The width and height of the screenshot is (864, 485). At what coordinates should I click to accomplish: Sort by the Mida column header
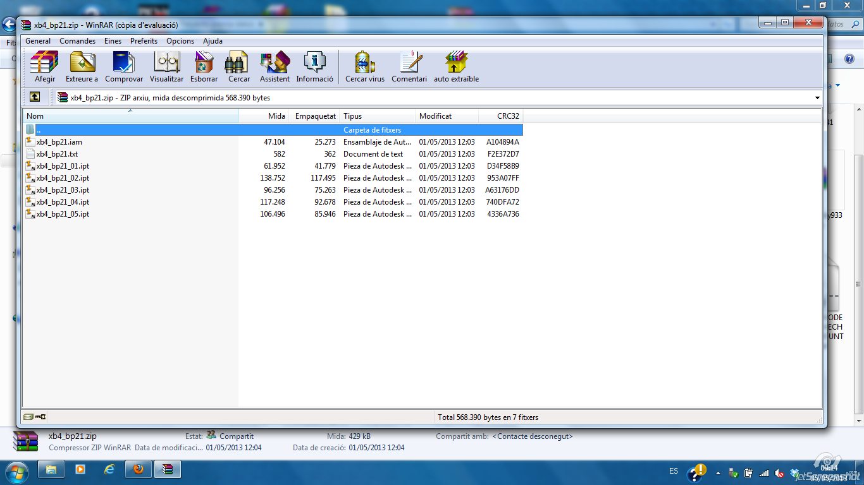263,116
